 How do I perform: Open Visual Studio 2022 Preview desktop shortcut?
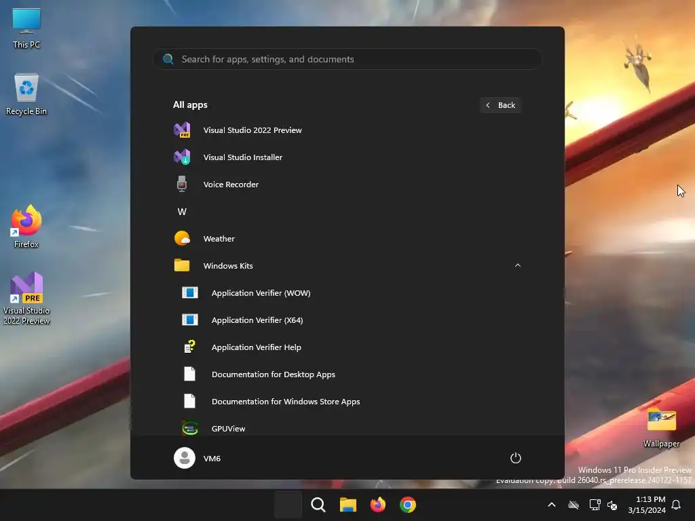click(x=26, y=298)
